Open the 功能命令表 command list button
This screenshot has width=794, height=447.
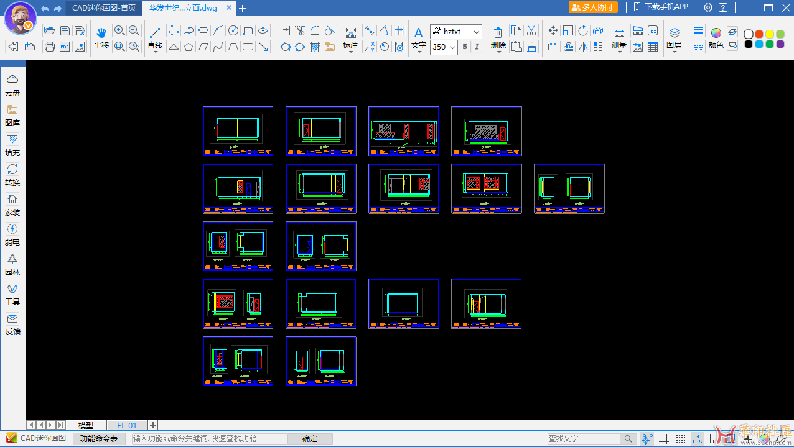click(99, 439)
